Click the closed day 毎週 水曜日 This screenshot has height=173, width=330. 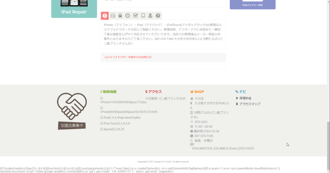click(x=204, y=141)
